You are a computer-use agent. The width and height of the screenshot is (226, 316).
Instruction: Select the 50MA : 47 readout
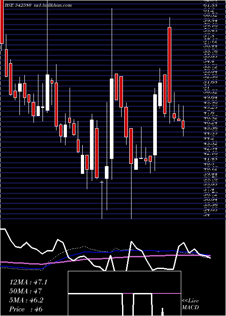pos(26,291)
